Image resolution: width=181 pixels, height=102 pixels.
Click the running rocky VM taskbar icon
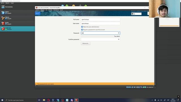(x=76, y=100)
